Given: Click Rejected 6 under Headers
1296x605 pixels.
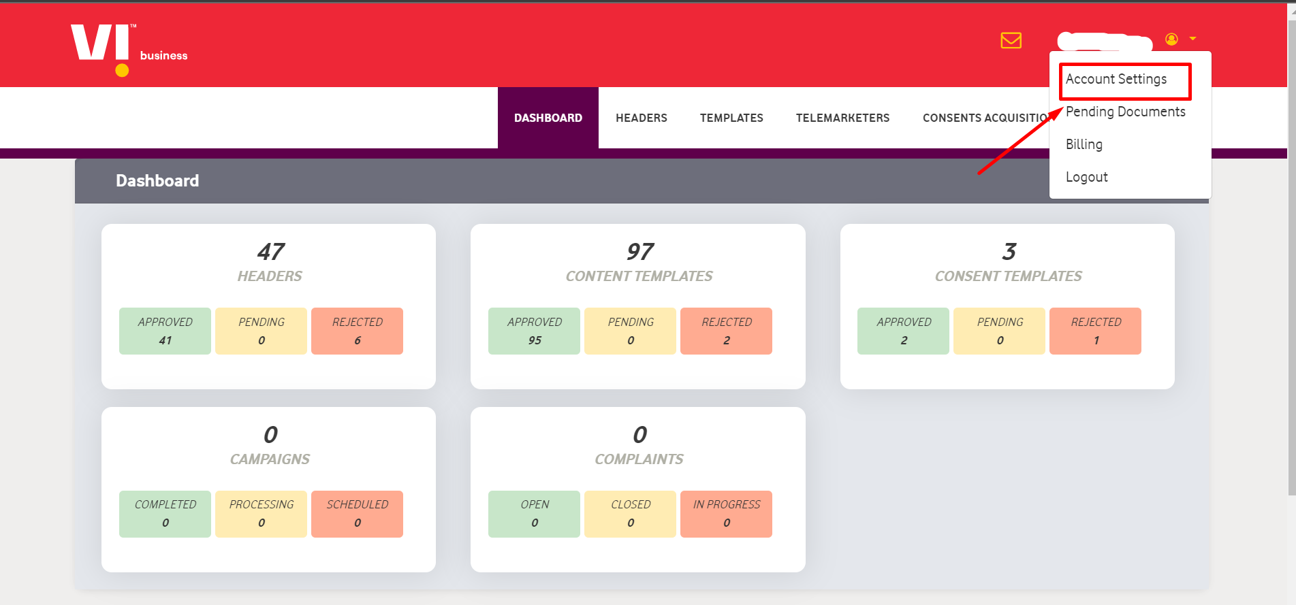Looking at the screenshot, I should point(357,331).
